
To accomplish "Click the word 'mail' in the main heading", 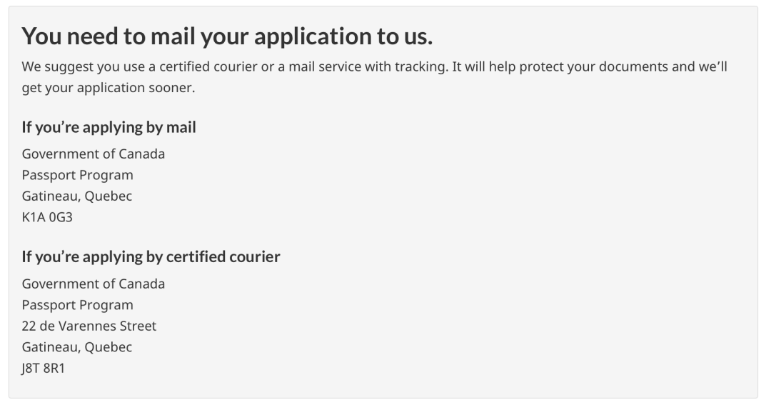I will click(173, 36).
